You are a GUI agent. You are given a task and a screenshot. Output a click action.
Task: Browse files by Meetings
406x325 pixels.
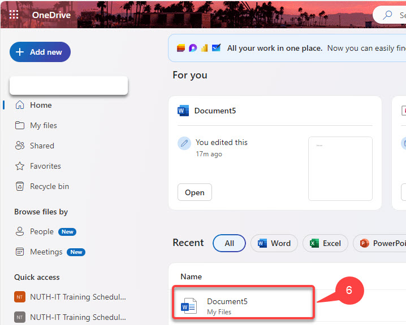click(x=46, y=252)
